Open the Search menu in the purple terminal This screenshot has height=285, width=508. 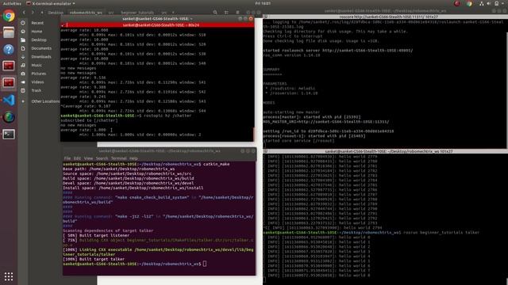(102, 158)
